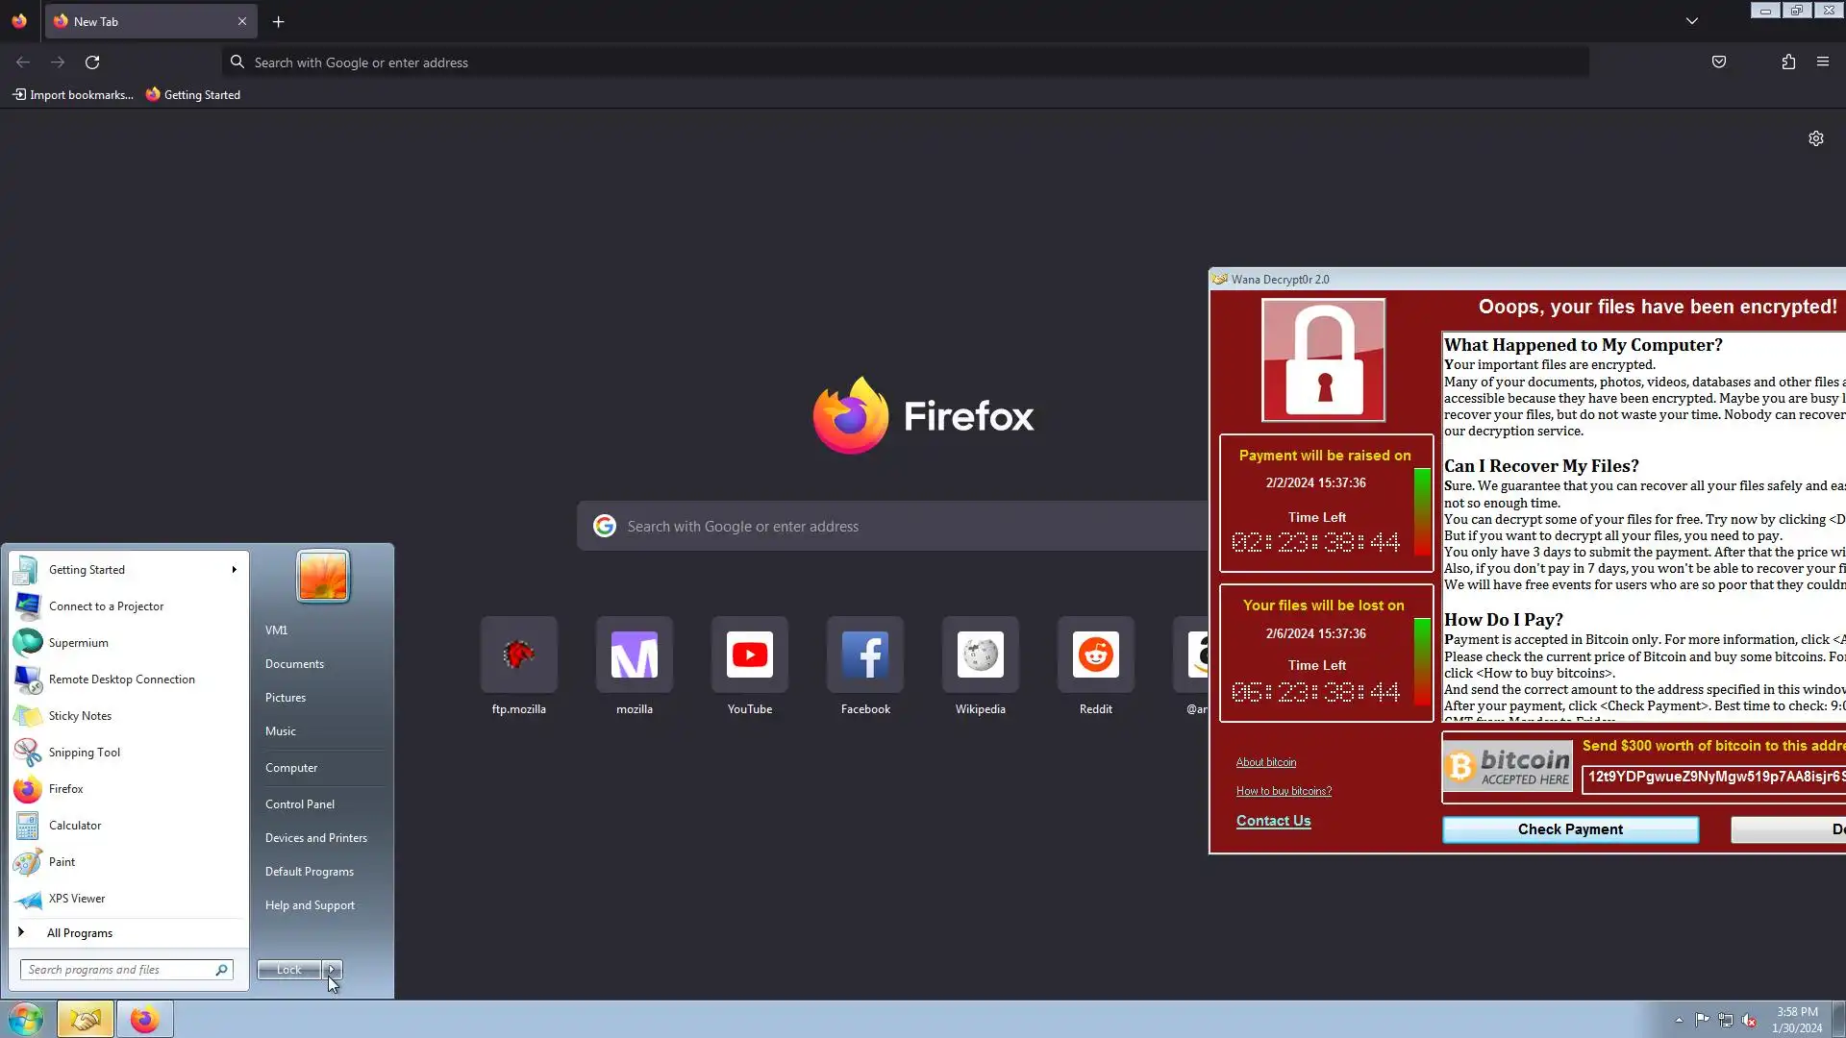Click the Windows Start orb

click(x=26, y=1019)
